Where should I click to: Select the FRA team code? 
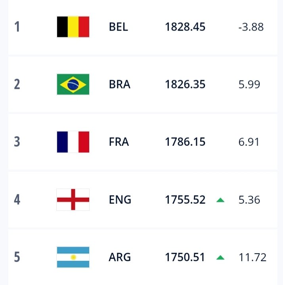pos(119,142)
